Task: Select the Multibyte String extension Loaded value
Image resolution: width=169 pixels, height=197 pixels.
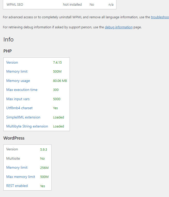Action: 58,126
